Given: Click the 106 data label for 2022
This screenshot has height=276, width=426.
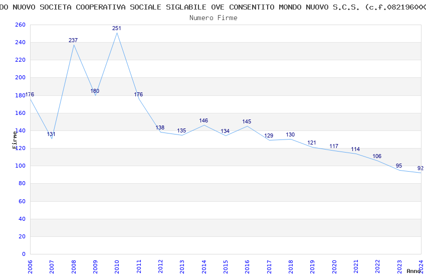Looking at the screenshot, I should click(377, 157).
